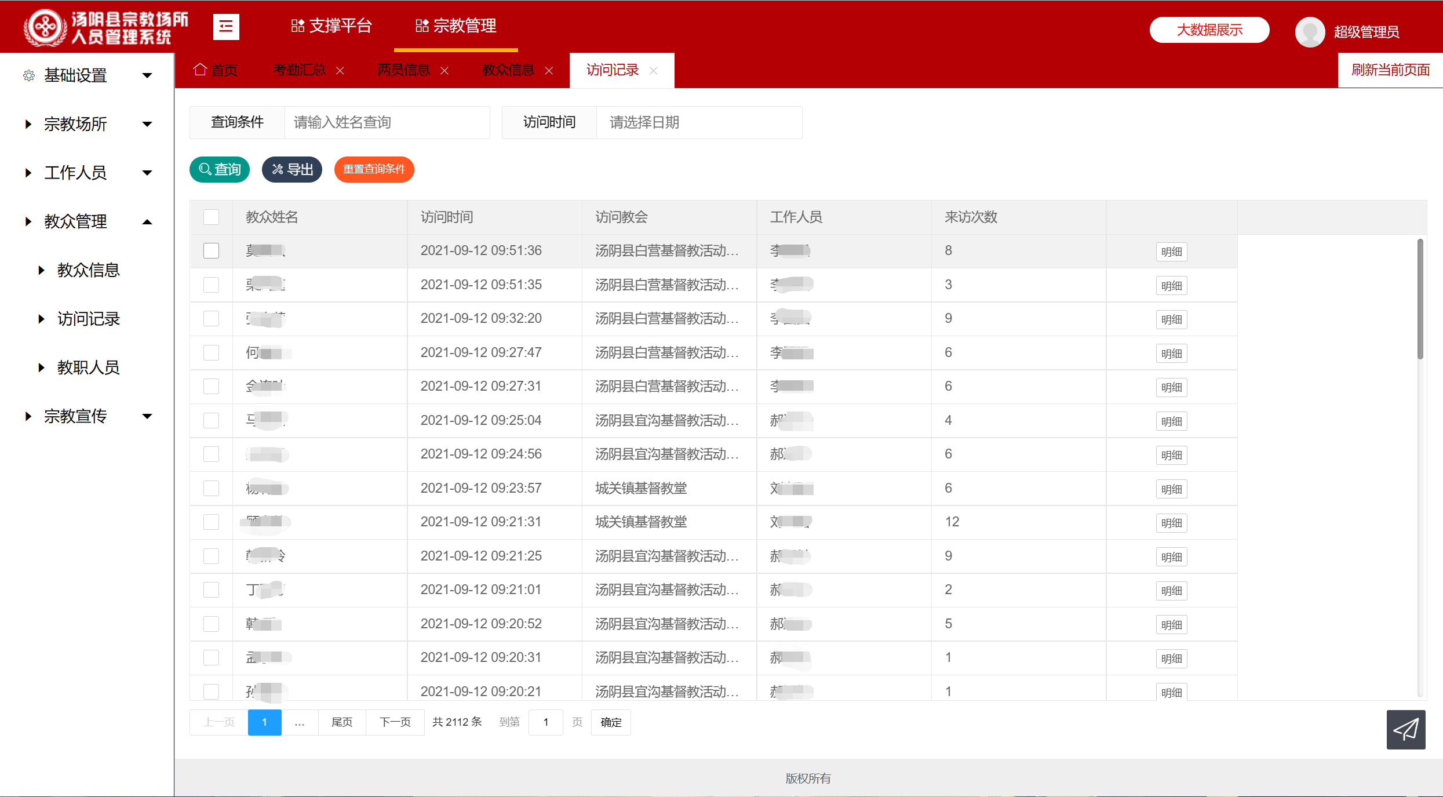Check the row with time 09:27:31
The width and height of the screenshot is (1443, 797).
211,386
